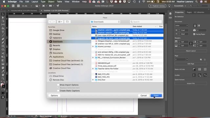The height and width of the screenshot is (118, 210).
Task: Click the back arrow in Place dialog
Action: [50, 22]
